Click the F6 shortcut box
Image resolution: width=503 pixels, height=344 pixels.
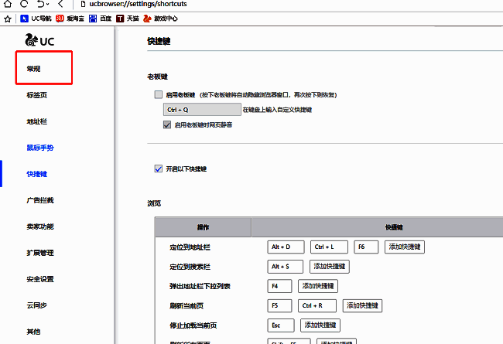366,247
